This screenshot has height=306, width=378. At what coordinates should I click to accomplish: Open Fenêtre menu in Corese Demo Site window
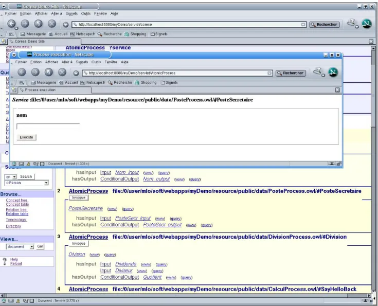pyautogui.click(x=100, y=13)
